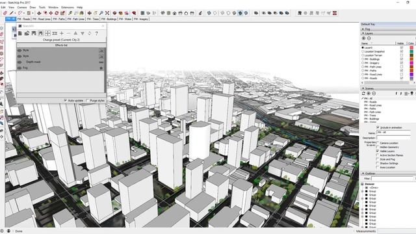416x234 pixels.
Task: Select PM - Trees in Scenes list
Action: [370, 116]
